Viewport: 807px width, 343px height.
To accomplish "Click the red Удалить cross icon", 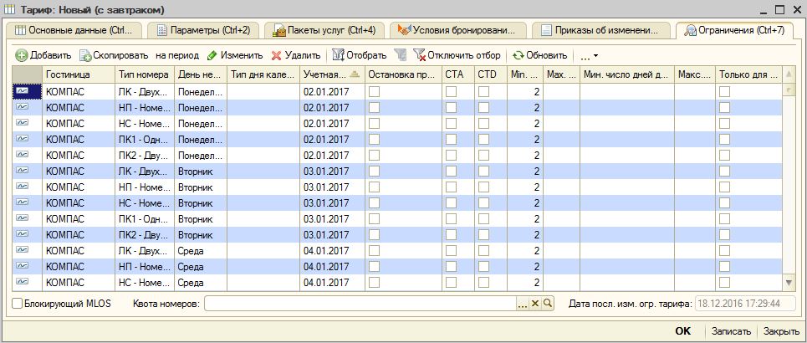I will [277, 55].
